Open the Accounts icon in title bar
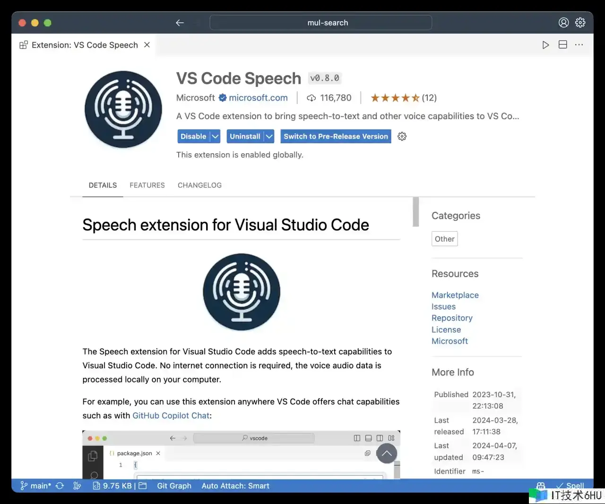 [x=563, y=23]
